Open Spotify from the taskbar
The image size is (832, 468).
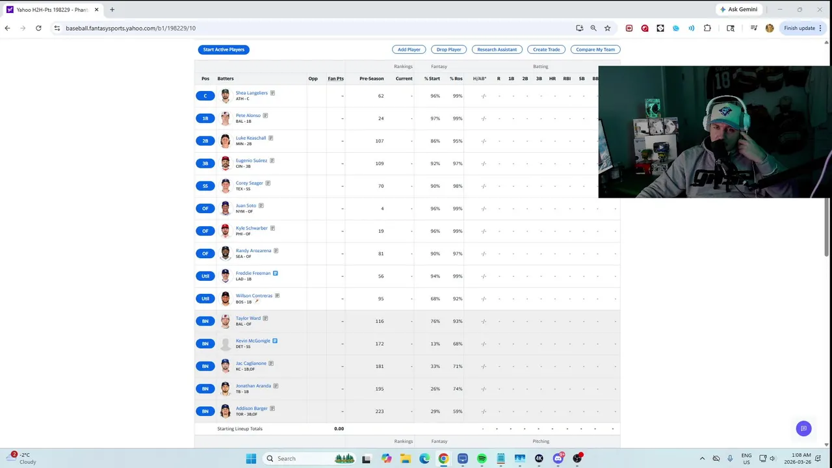coord(482,458)
